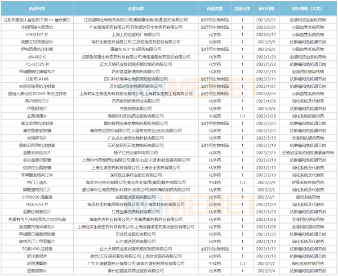Screen dimensions: 338x276
Task: Click the date '2023/6/9'
Action: pyautogui.click(x=266, y=42)
